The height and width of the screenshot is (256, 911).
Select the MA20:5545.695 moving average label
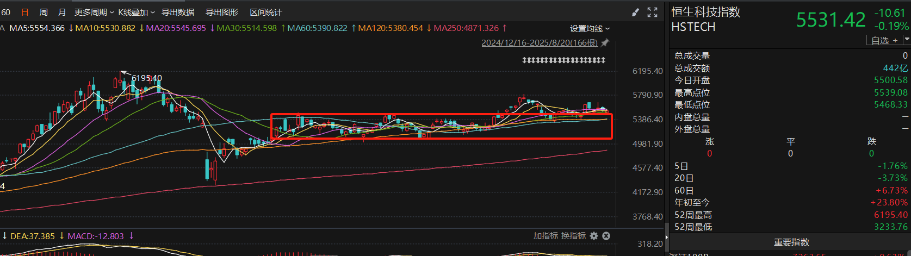click(176, 28)
